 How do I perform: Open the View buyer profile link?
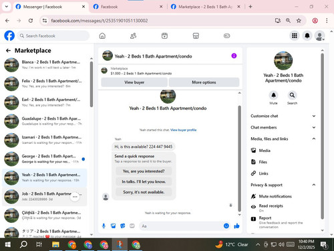(x=183, y=130)
